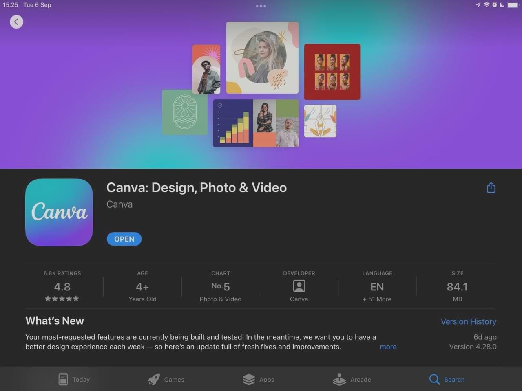Tap the alarm status icon

pos(495,5)
